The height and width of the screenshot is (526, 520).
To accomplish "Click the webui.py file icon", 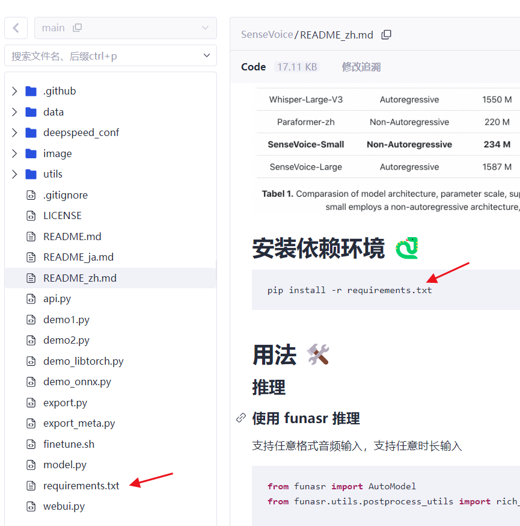I will tap(31, 506).
